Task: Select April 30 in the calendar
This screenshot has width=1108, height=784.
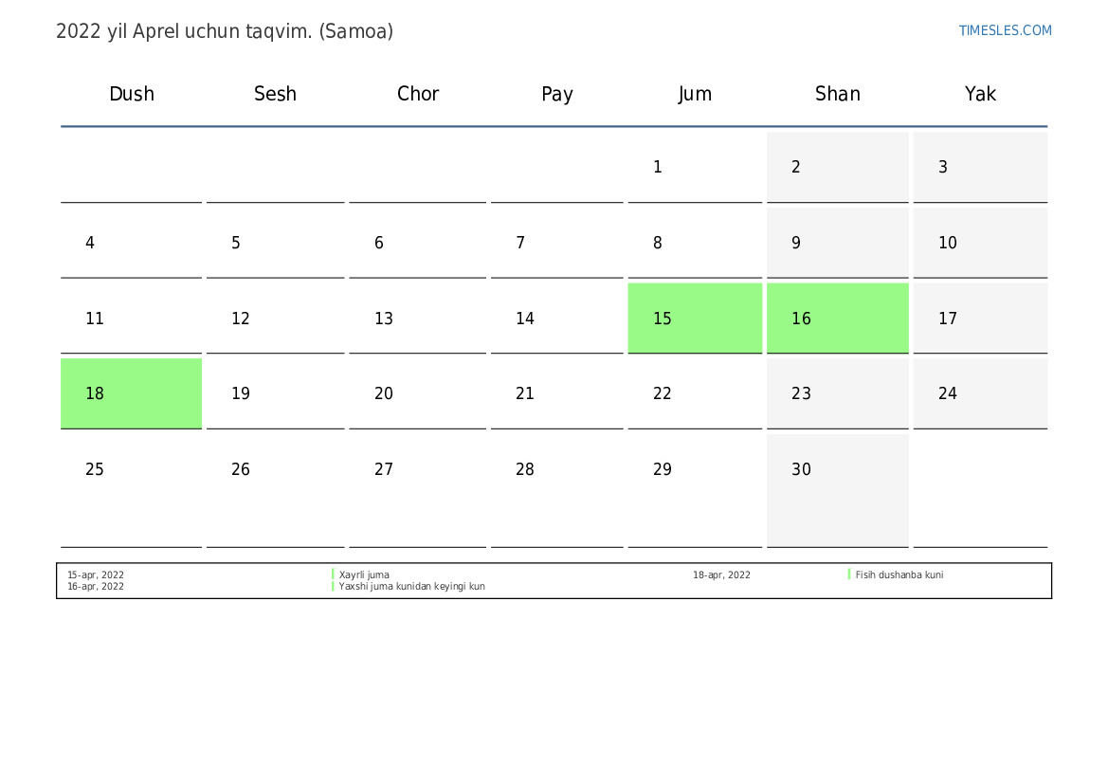Action: (x=801, y=470)
